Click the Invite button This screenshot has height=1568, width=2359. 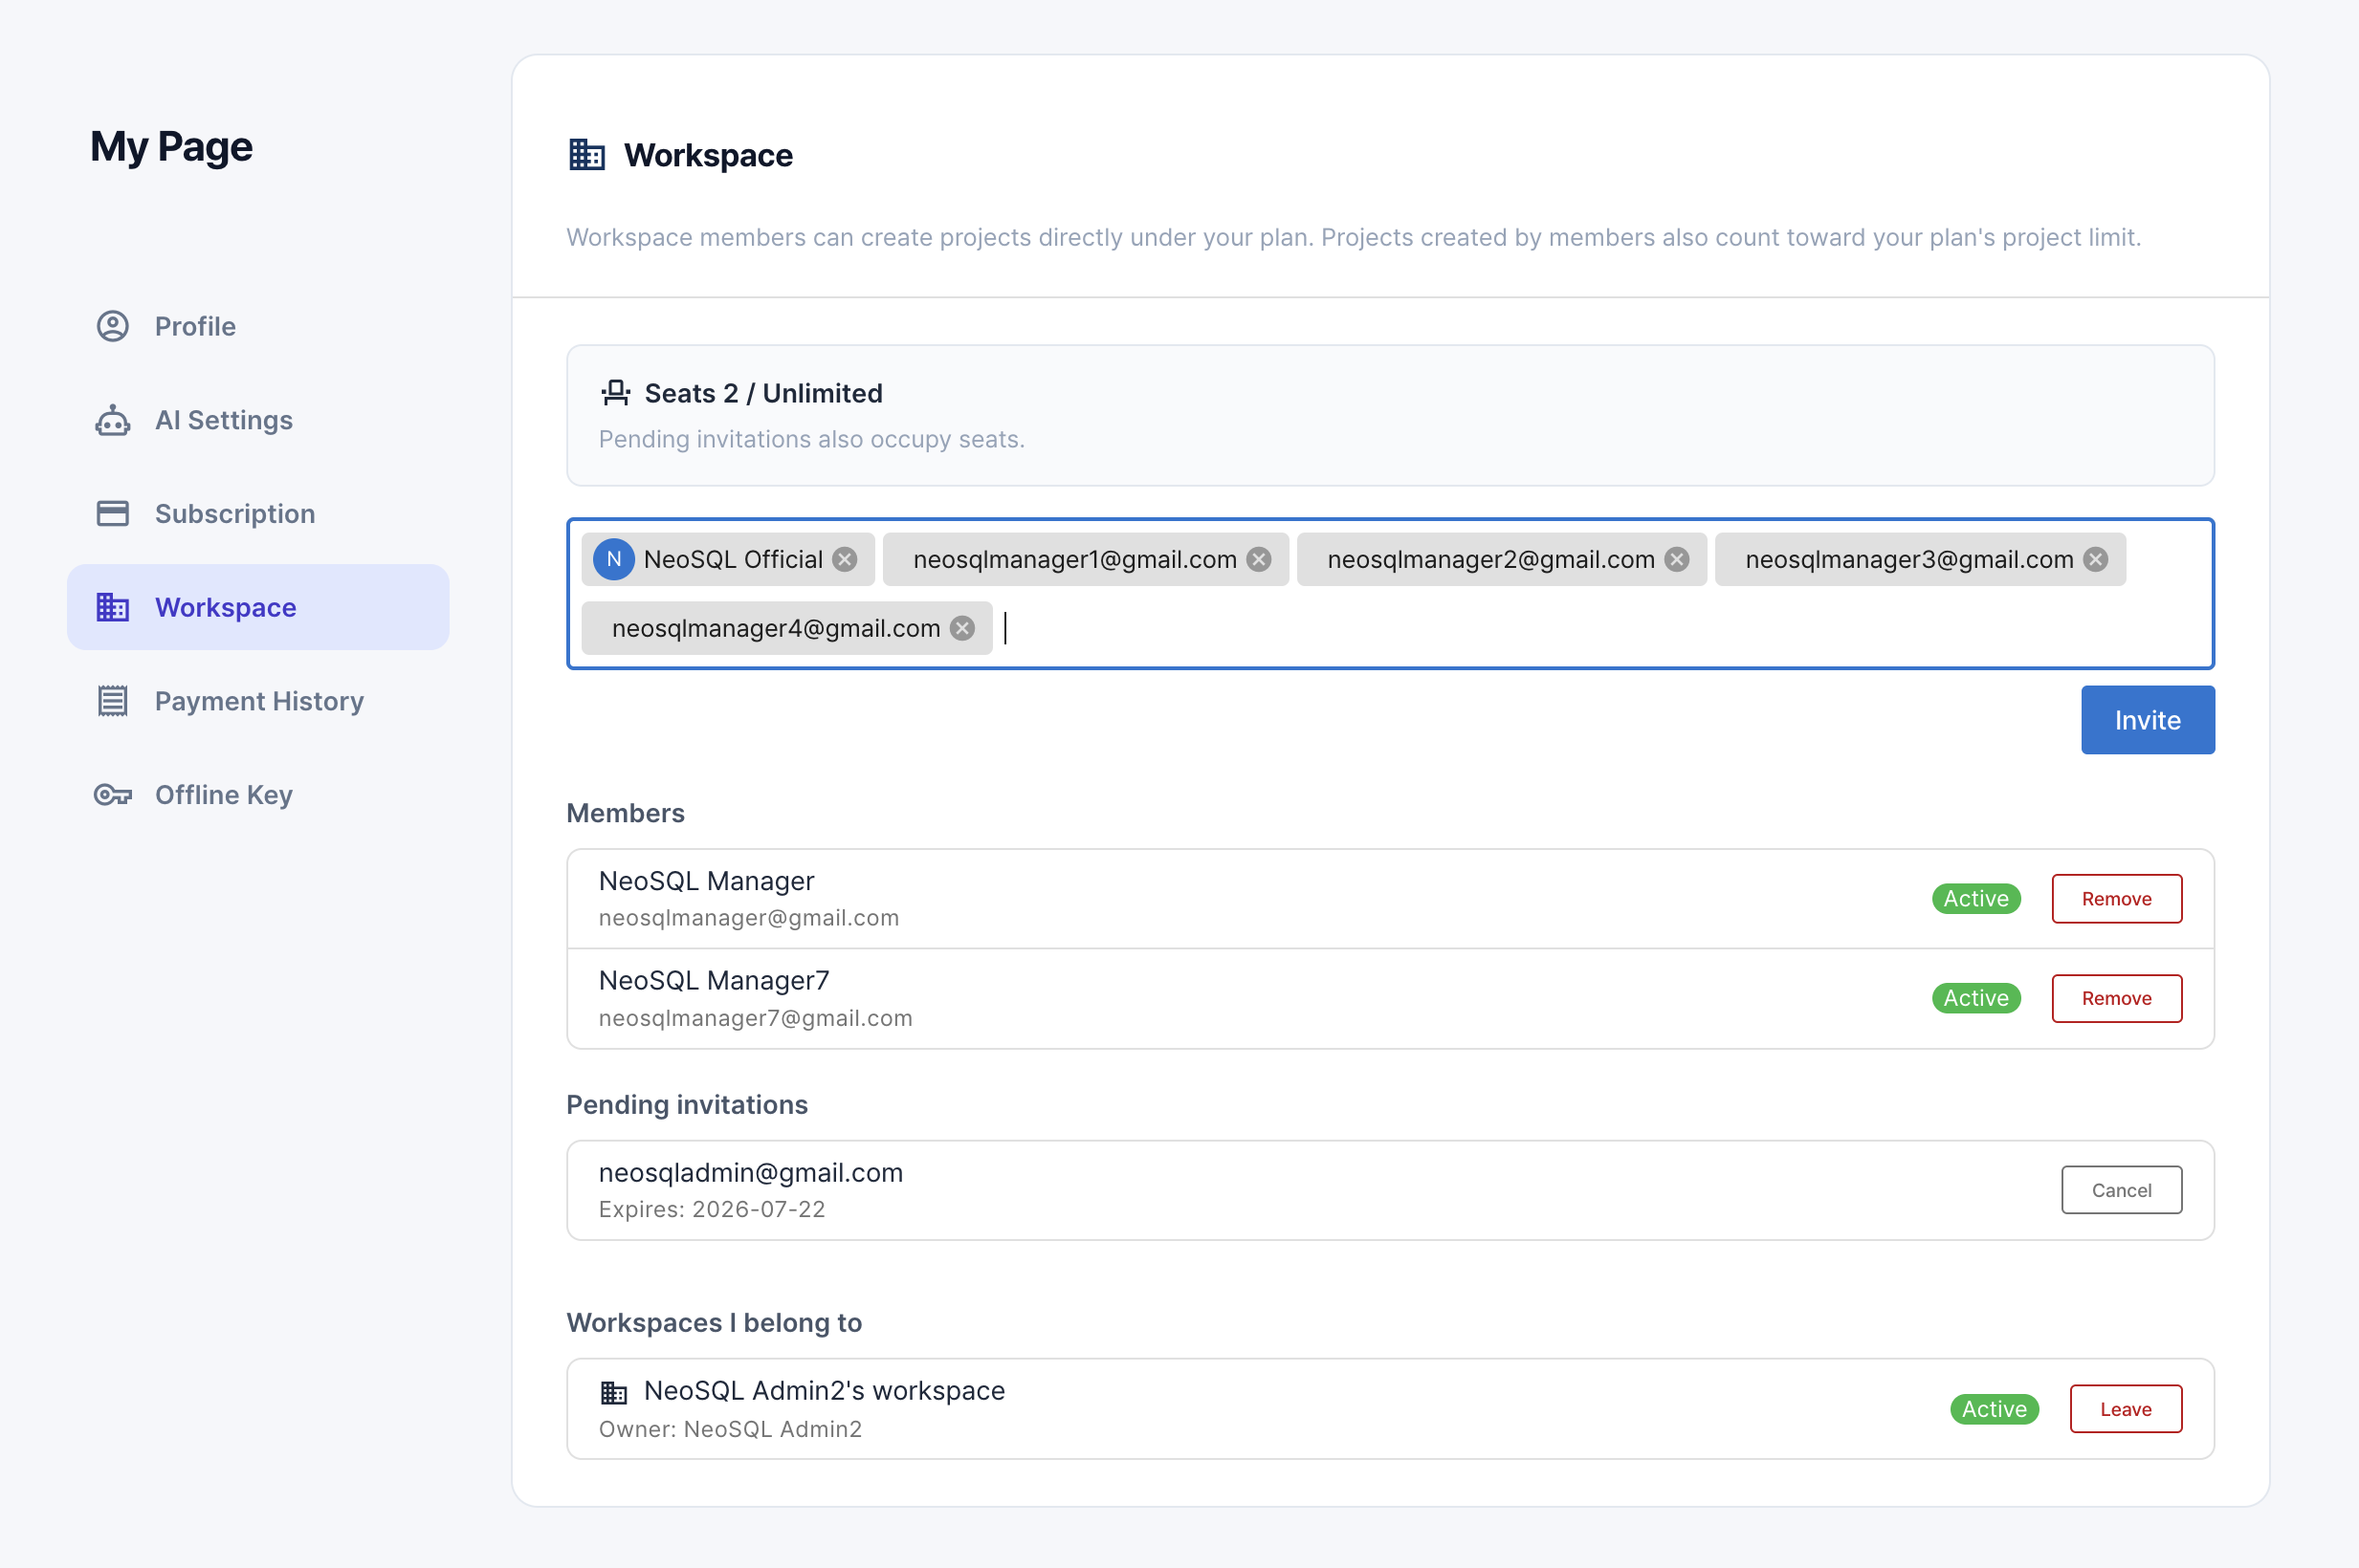tap(2148, 720)
